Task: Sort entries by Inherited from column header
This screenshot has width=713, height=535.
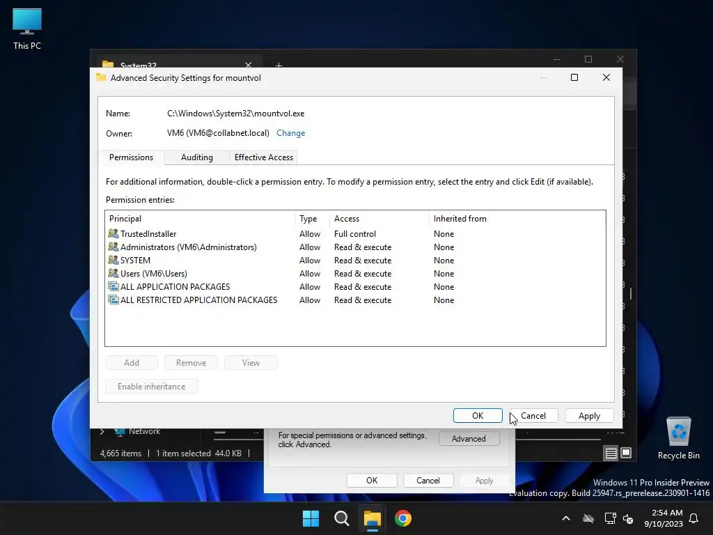Action: (517, 218)
